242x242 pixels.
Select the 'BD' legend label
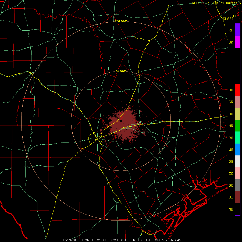231,114
